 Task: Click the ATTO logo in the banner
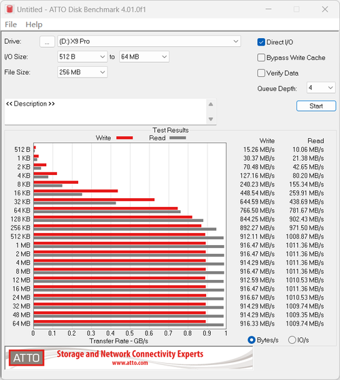tap(27, 358)
